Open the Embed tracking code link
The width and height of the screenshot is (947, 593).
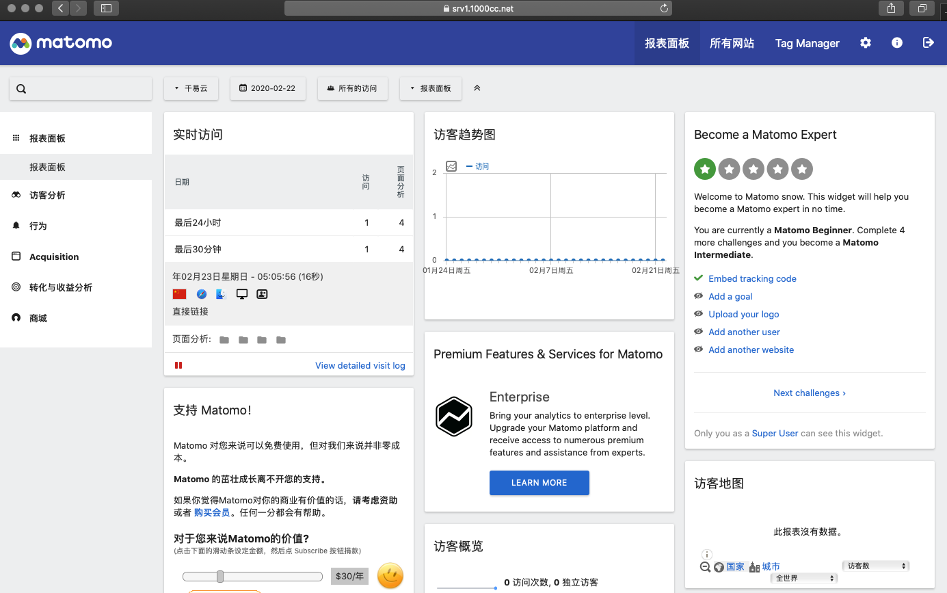(752, 278)
